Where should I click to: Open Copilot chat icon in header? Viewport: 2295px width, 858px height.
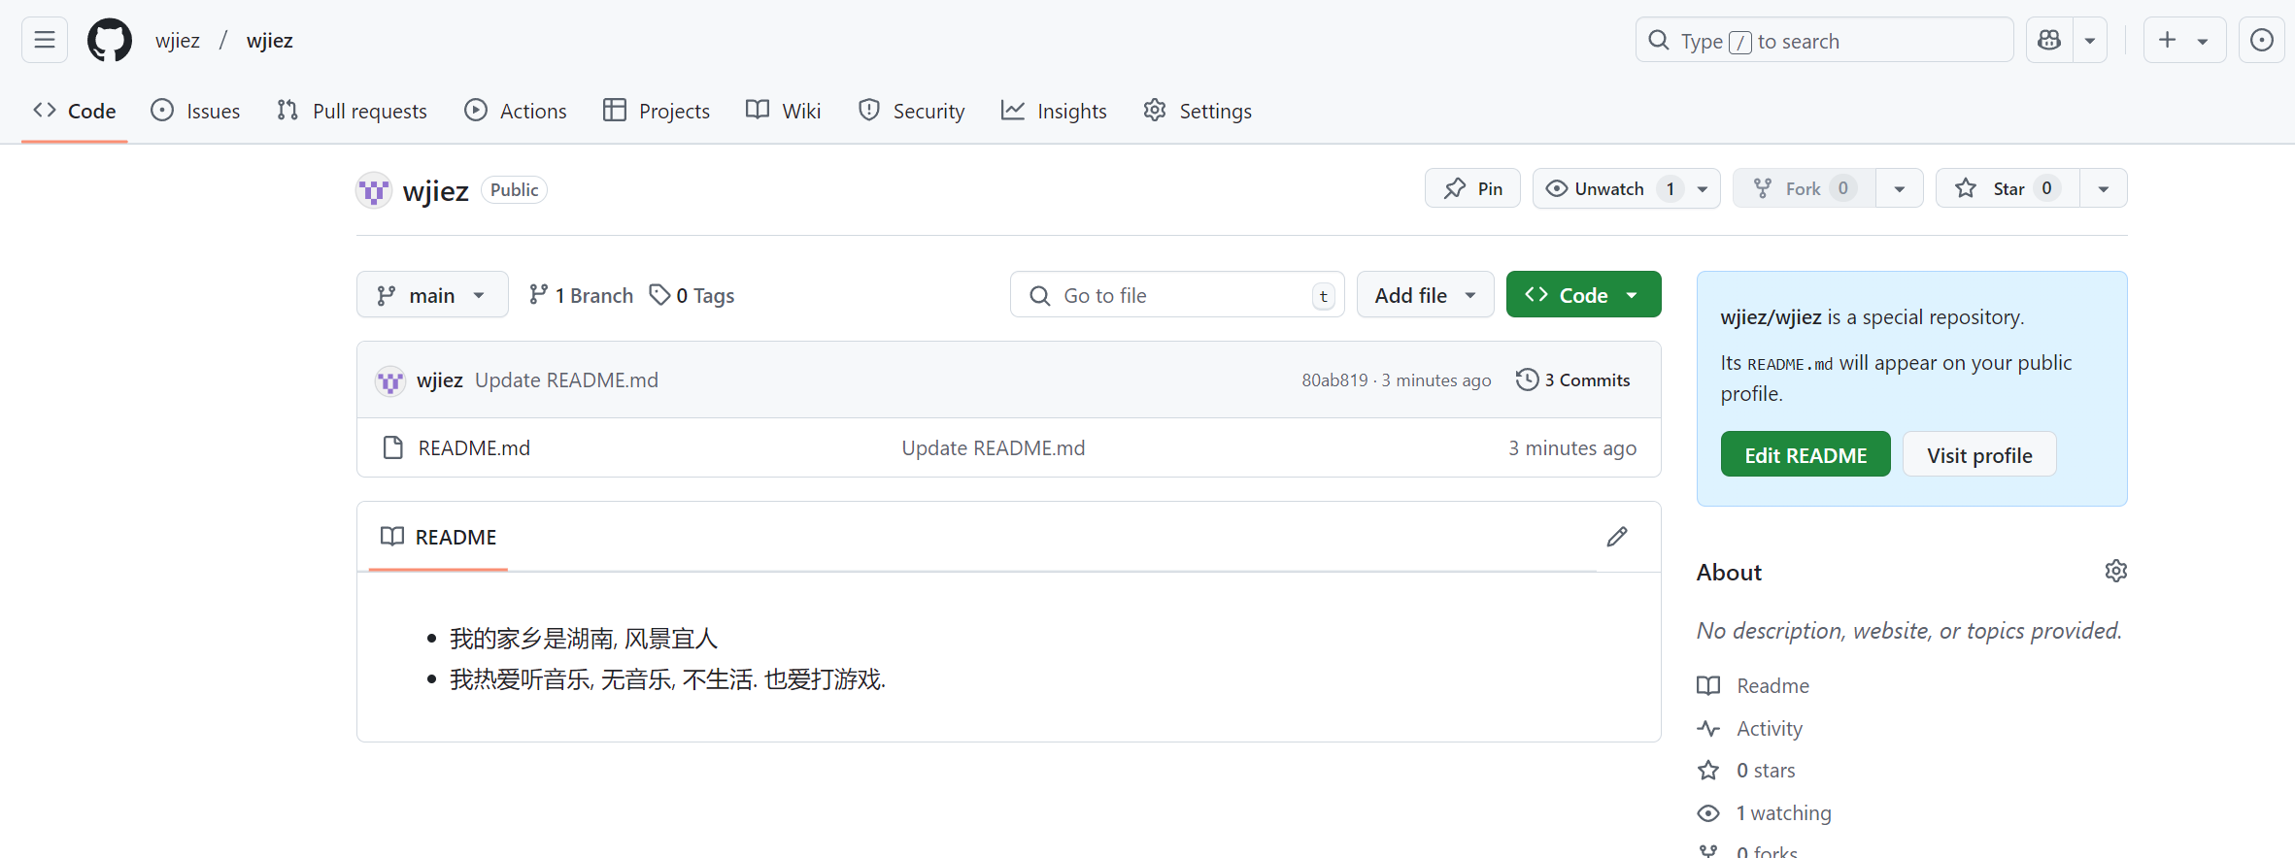2049,40
